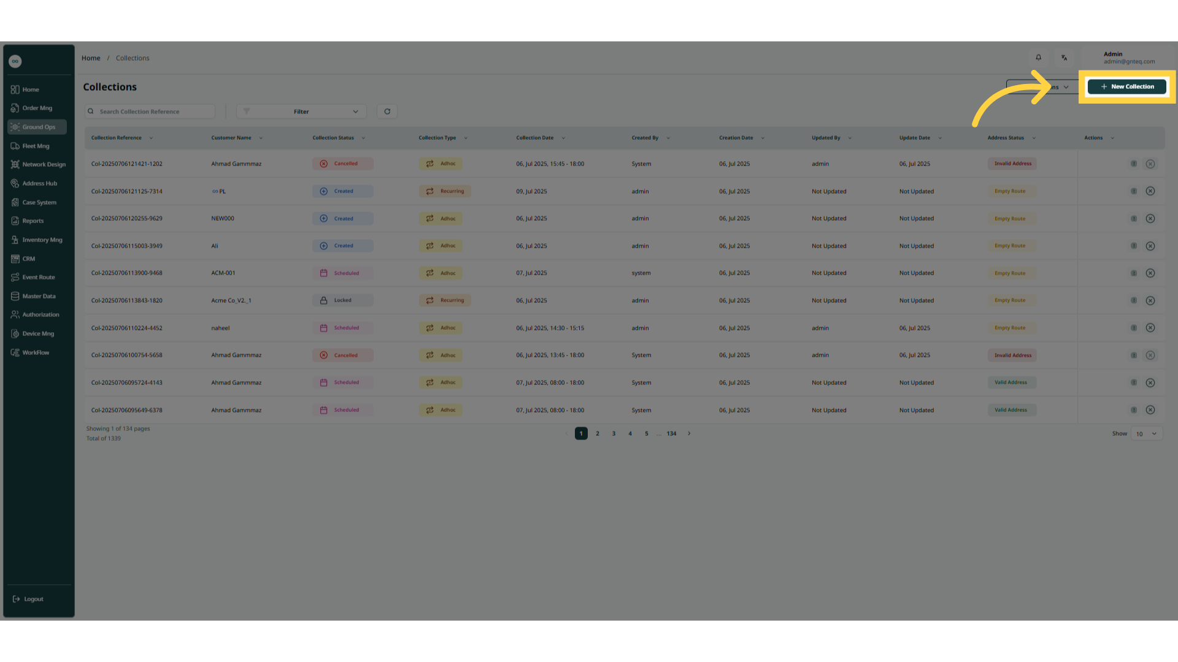Go to page 5
This screenshot has width=1178, height=662.
click(x=646, y=433)
